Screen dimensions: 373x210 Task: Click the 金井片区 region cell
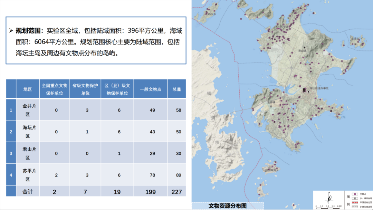[x=28, y=110]
